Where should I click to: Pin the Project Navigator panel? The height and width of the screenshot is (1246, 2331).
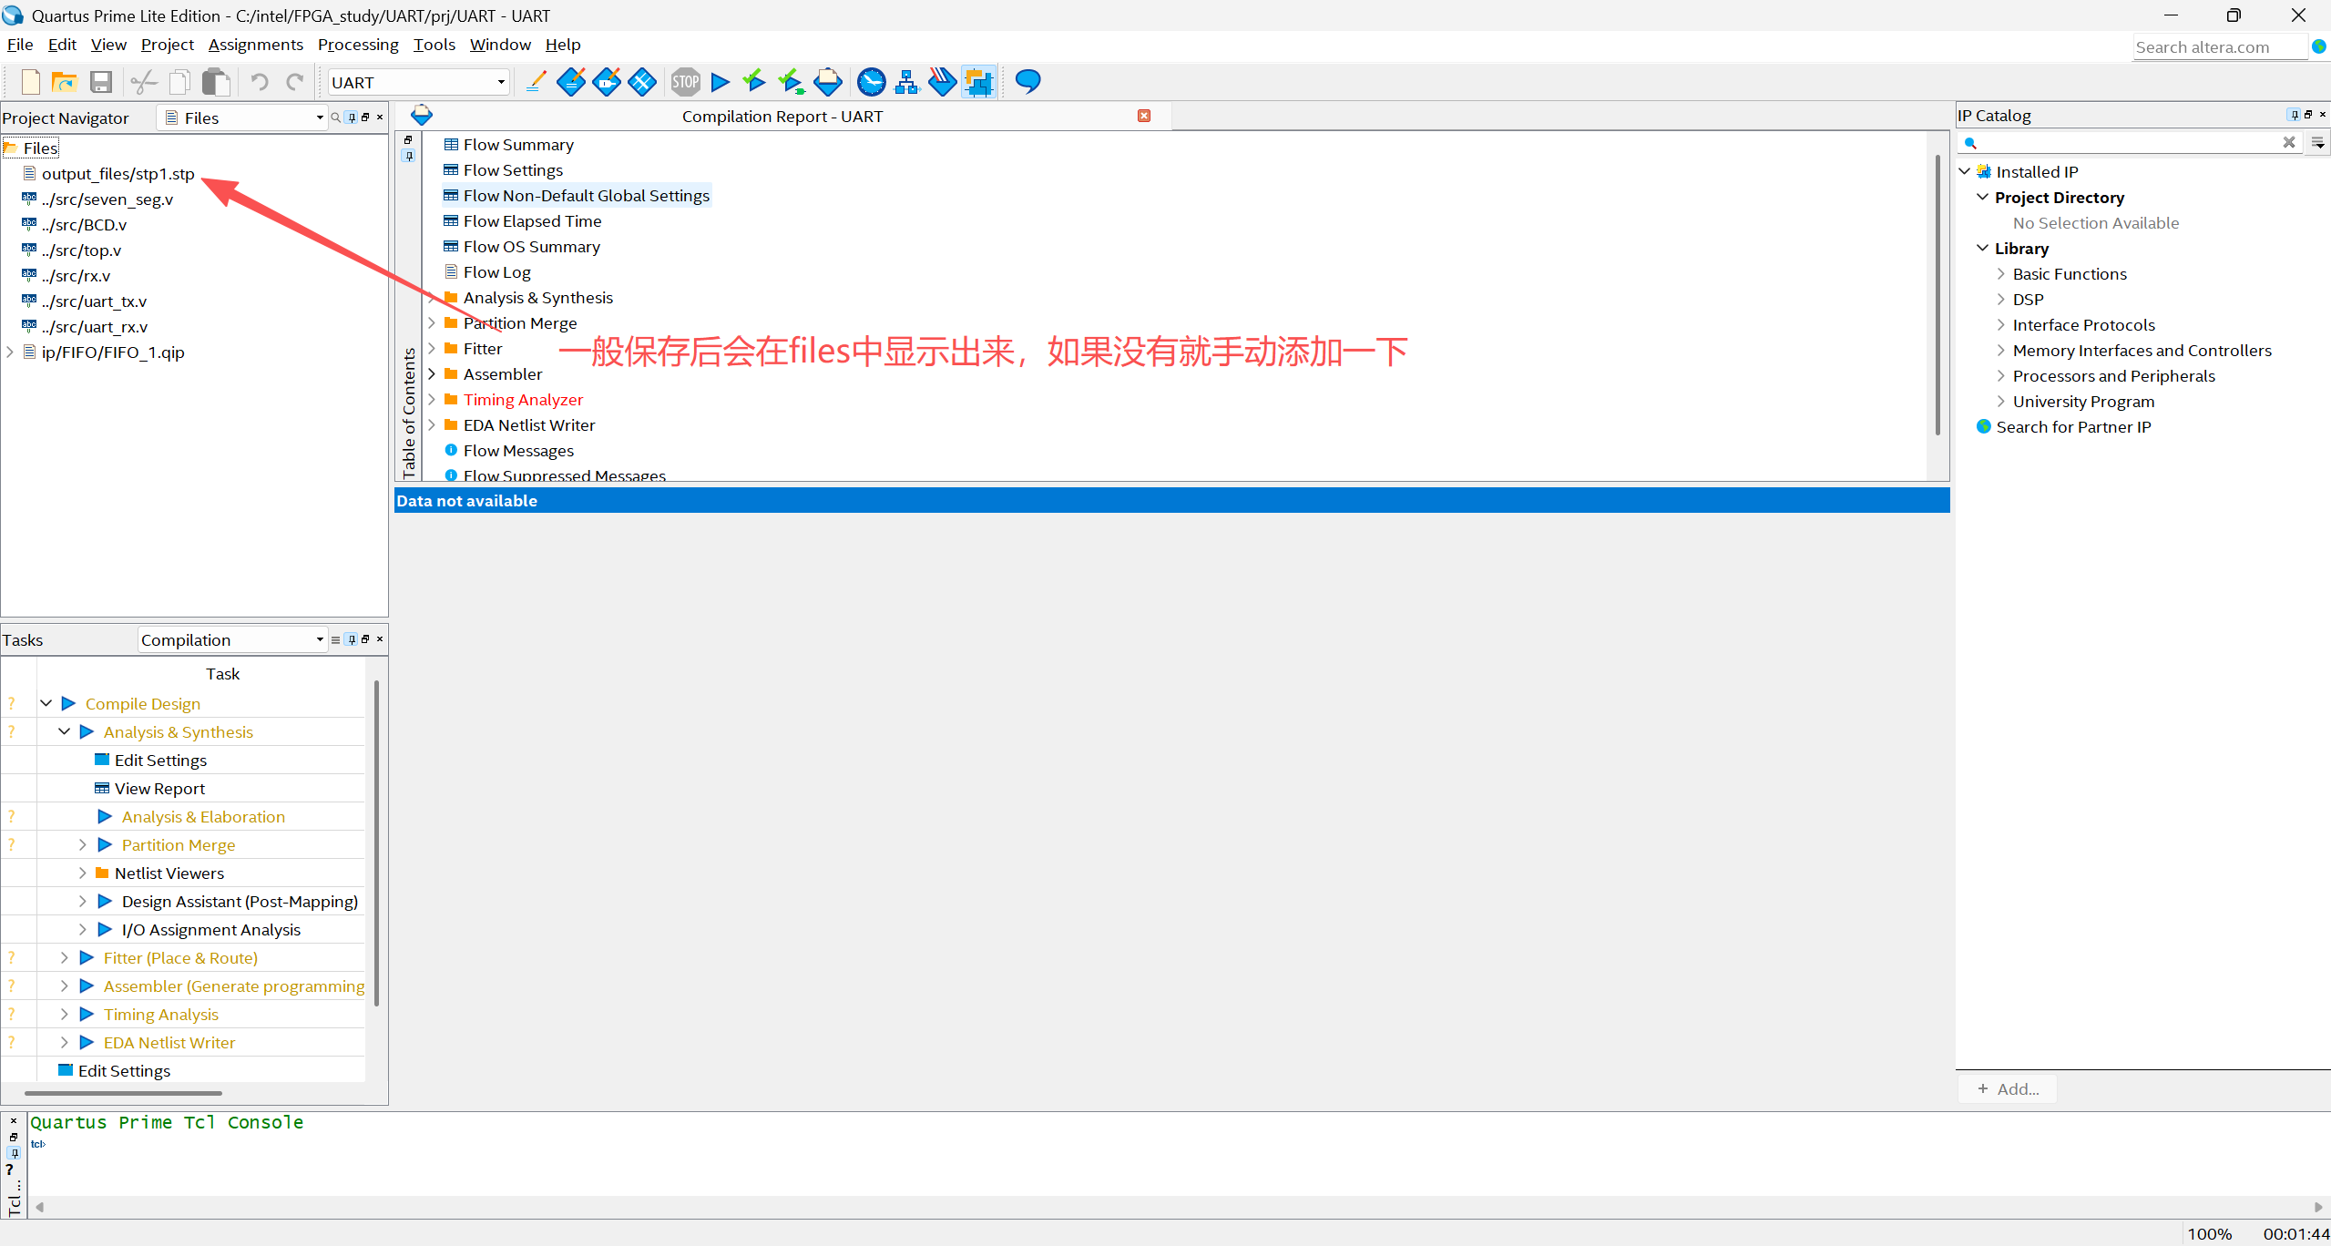[352, 117]
